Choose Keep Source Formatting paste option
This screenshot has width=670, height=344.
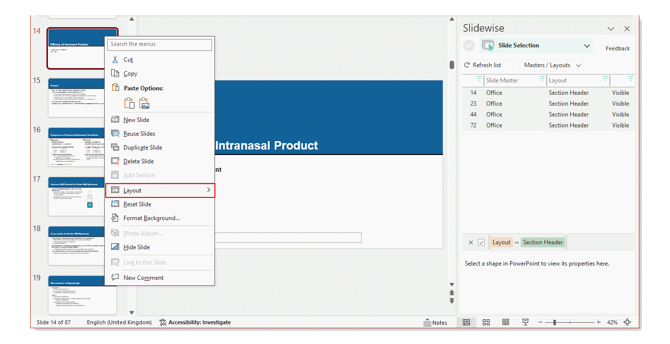[x=129, y=103]
